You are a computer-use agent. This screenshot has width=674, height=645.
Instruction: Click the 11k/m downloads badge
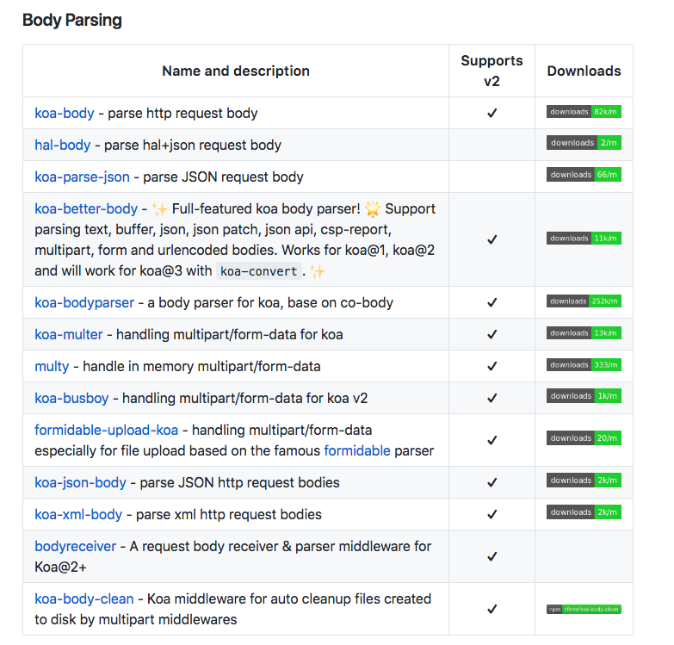[x=584, y=239]
